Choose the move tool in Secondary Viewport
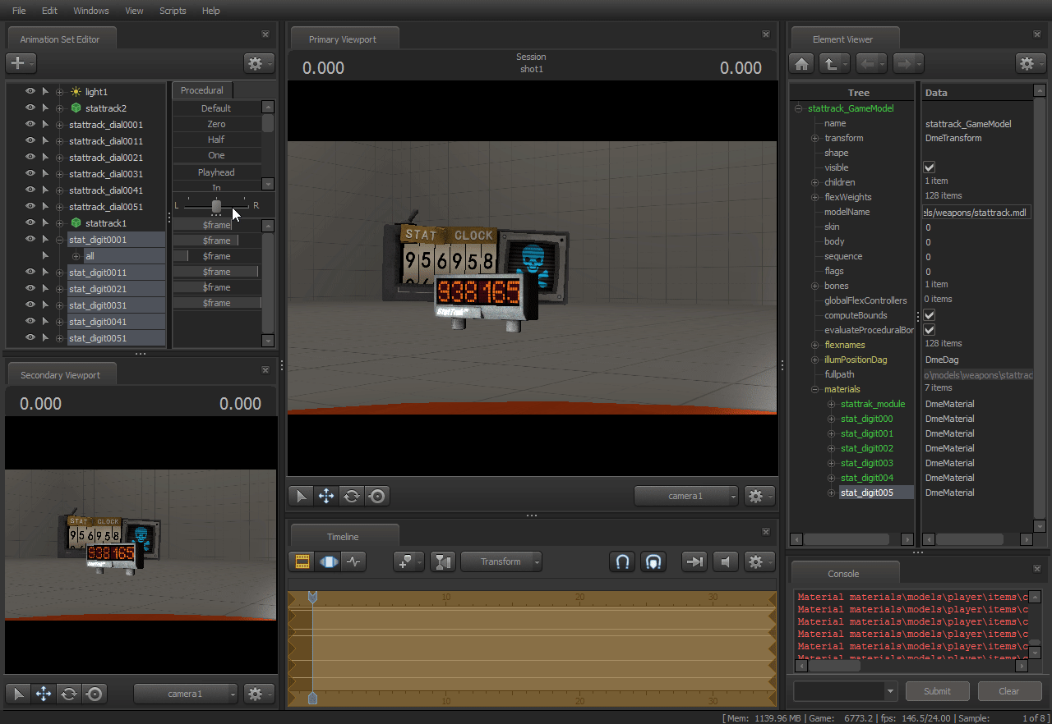The image size is (1052, 724). [44, 694]
